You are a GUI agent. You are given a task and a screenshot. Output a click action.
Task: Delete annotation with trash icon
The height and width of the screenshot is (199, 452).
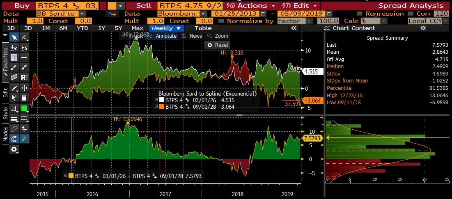pyautogui.click(x=25, y=98)
